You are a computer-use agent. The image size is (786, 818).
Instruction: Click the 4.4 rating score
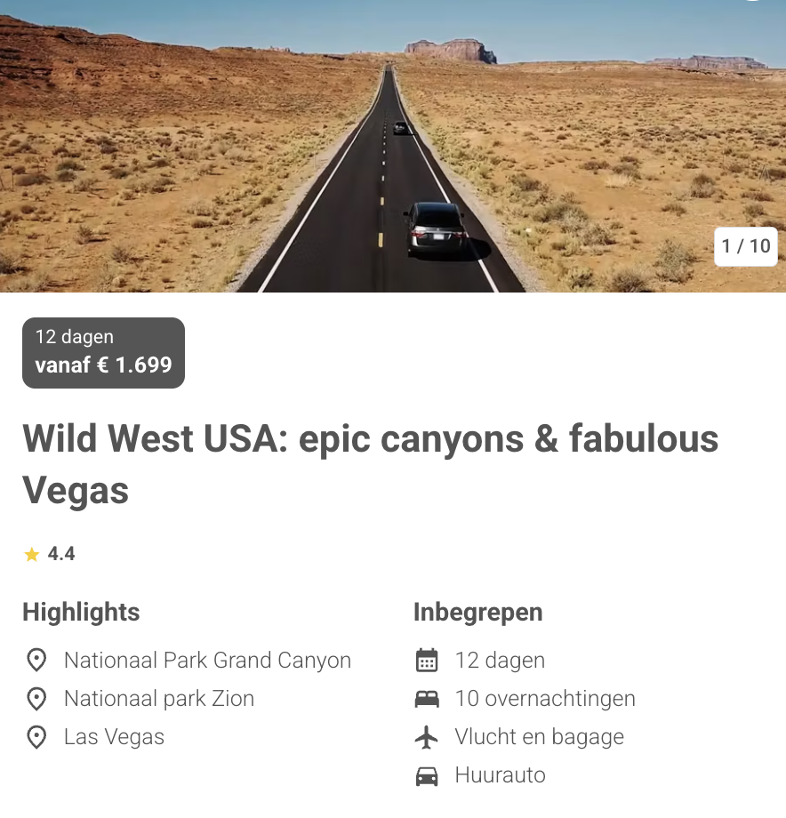[x=61, y=554]
